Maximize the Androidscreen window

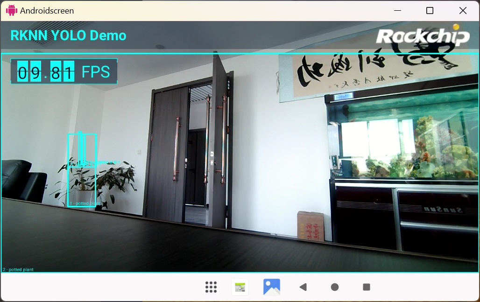[x=430, y=10]
